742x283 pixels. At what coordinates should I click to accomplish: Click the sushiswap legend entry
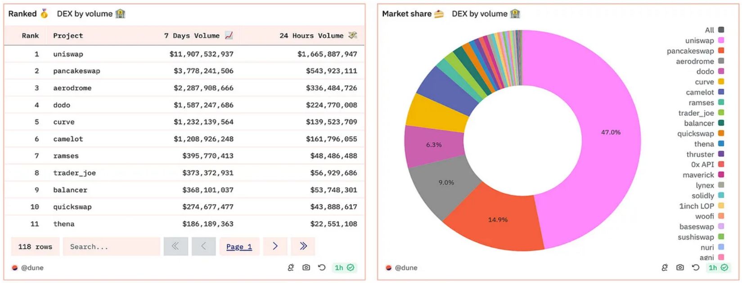click(701, 237)
